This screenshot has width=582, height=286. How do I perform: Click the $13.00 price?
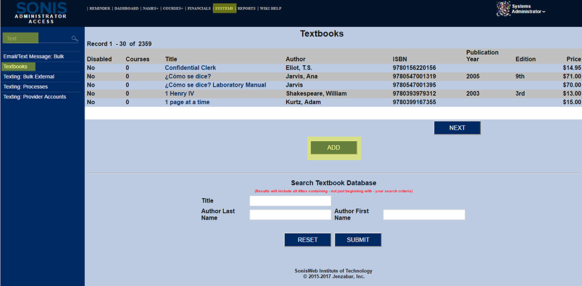pos(572,93)
